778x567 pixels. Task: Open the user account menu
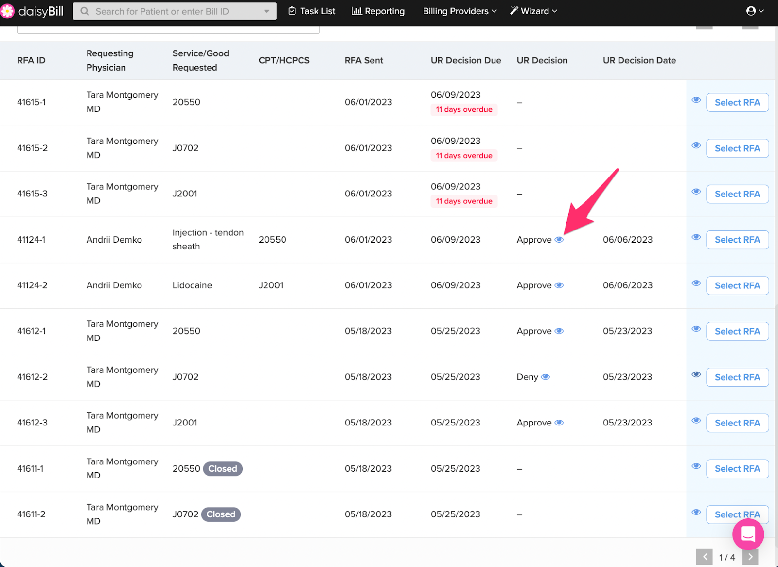[x=755, y=11]
